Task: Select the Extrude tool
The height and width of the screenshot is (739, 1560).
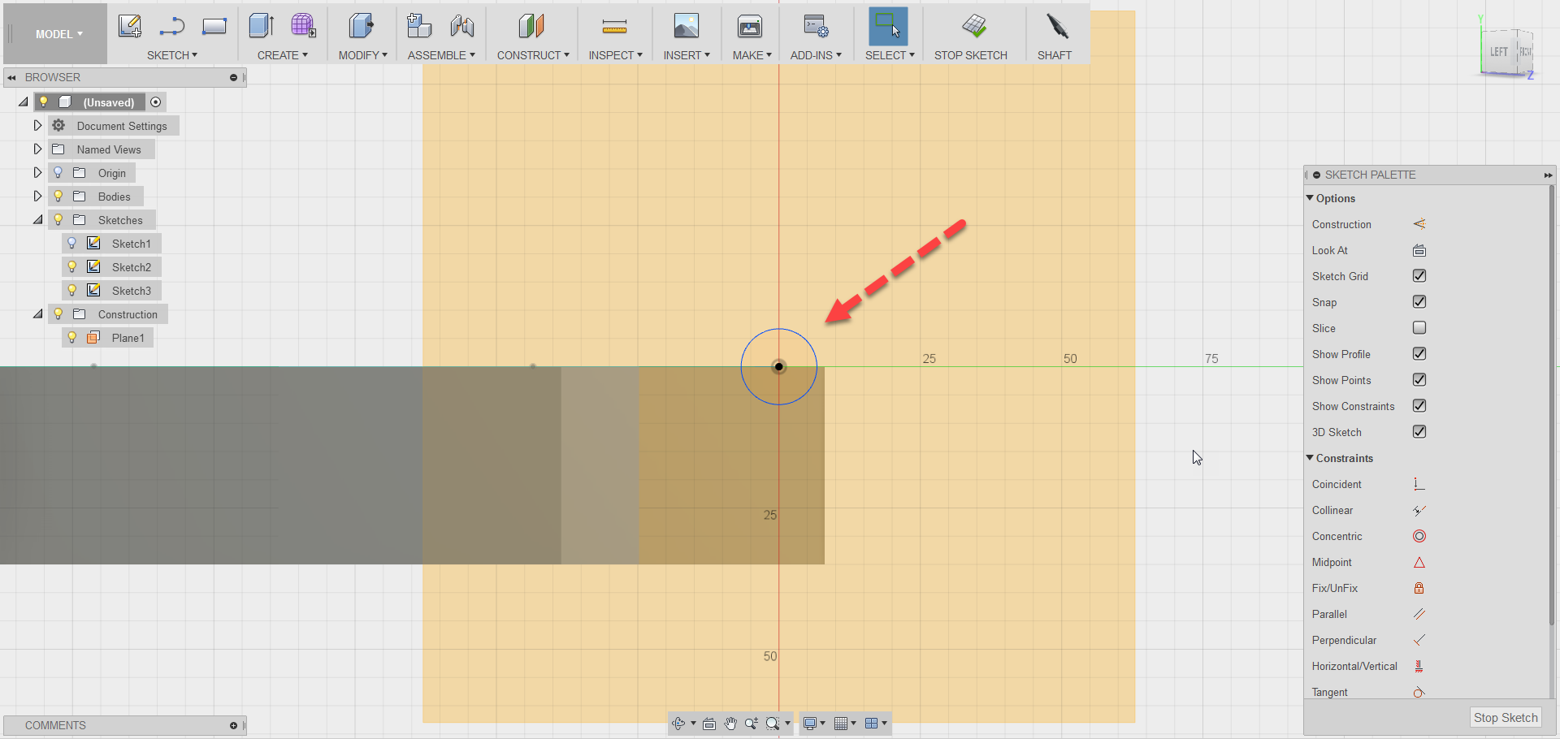Action: tap(261, 26)
